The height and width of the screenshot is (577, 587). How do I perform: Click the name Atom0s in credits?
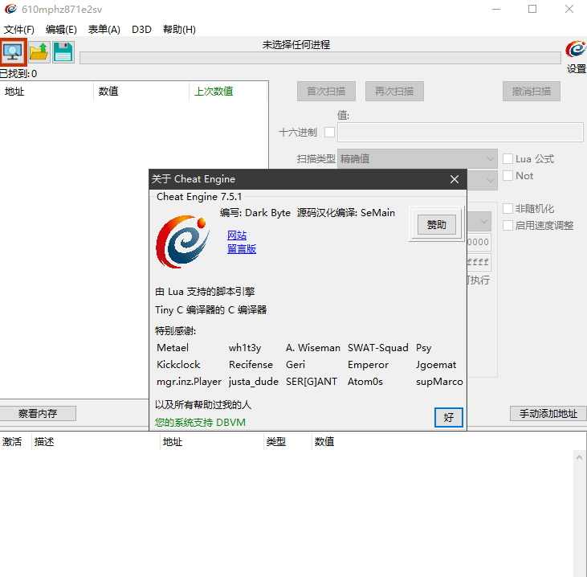365,382
